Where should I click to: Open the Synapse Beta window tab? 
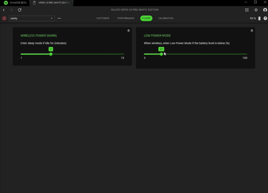click(15, 3)
